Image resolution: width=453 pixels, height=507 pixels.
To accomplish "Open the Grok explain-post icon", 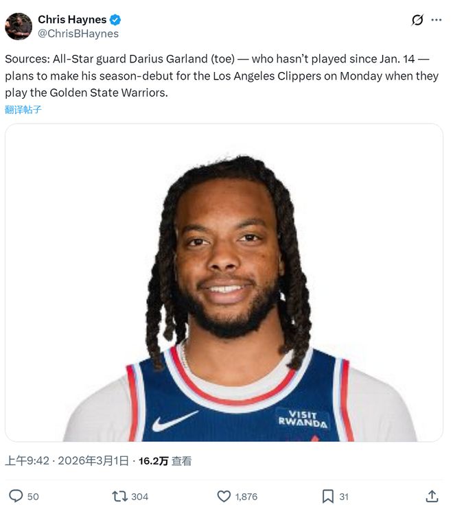I will [417, 20].
